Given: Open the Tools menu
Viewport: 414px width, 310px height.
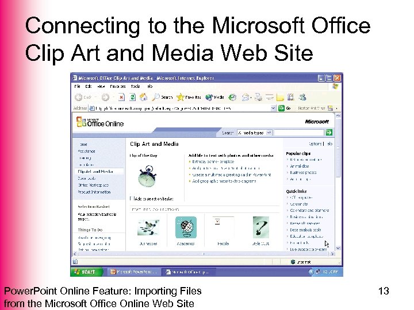Looking at the screenshot, I should click(x=135, y=86).
